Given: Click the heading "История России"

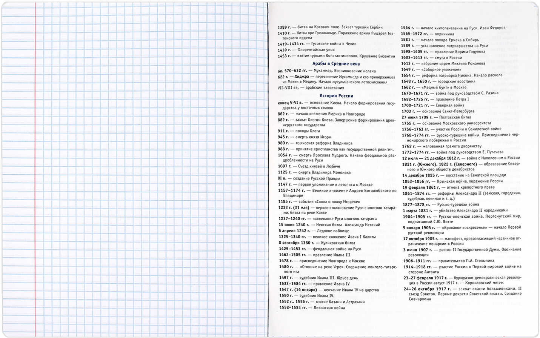Looking at the screenshot, I should [x=336, y=96].
